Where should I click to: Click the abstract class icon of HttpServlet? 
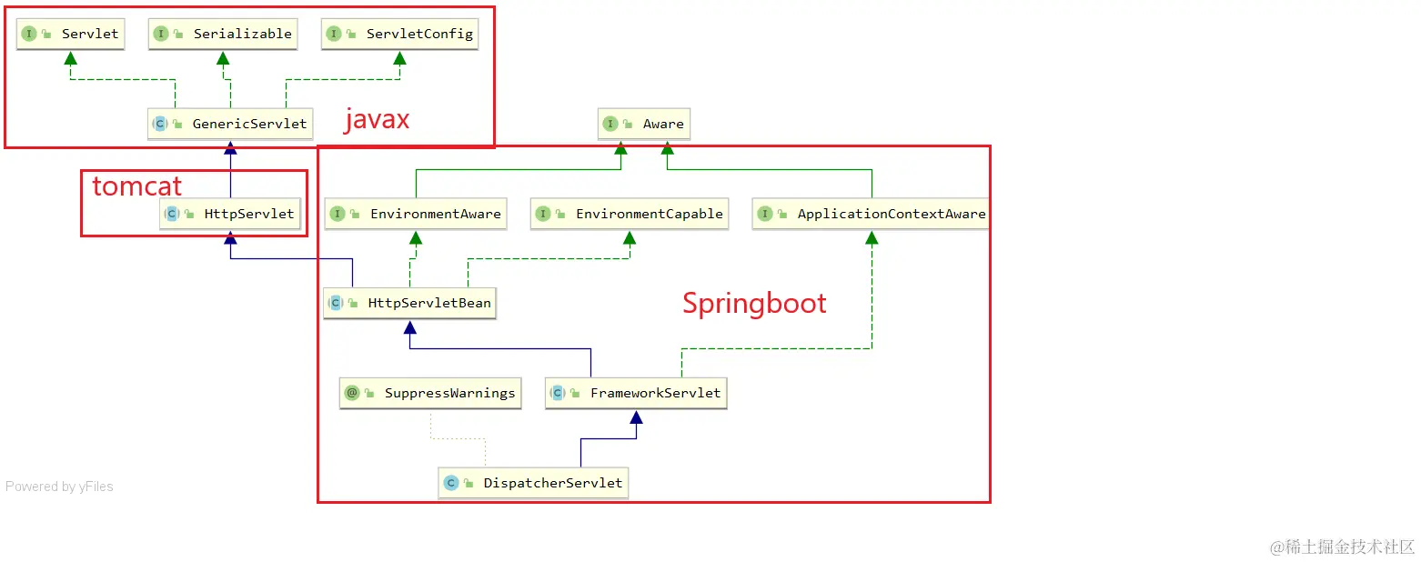coord(172,214)
